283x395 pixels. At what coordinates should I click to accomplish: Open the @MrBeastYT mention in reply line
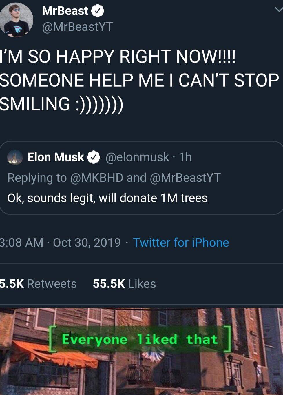(185, 178)
